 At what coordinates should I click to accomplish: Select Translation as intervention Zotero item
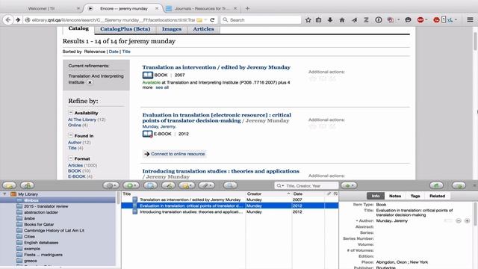[x=230, y=200]
